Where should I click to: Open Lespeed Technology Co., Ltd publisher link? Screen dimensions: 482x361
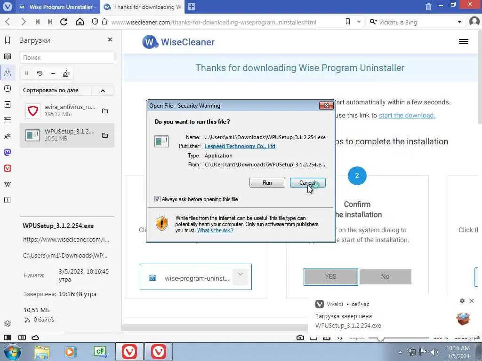240,146
